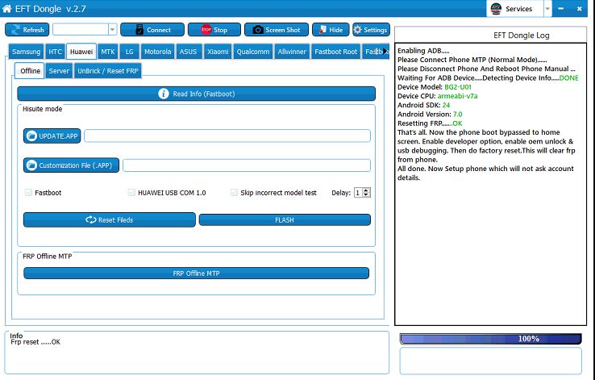
Task: Close the EFT Dongle window
Action: point(579,9)
